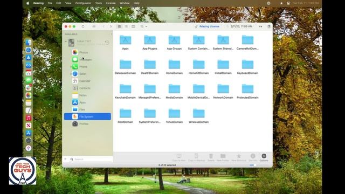Image resolution: width=345 pixels, height=194 pixels.
Task: Open the License menu
Action: tap(111, 3)
